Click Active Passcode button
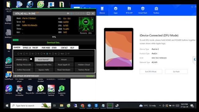 coord(24,70)
